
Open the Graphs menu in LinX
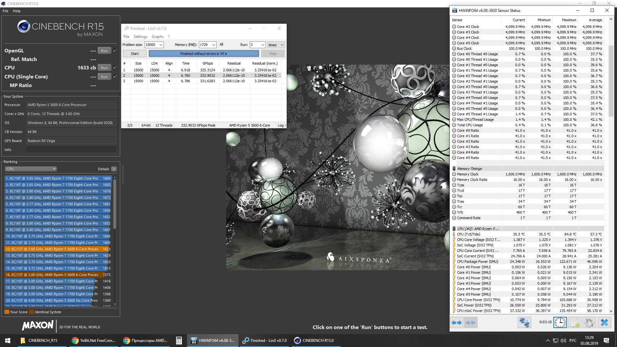157,37
